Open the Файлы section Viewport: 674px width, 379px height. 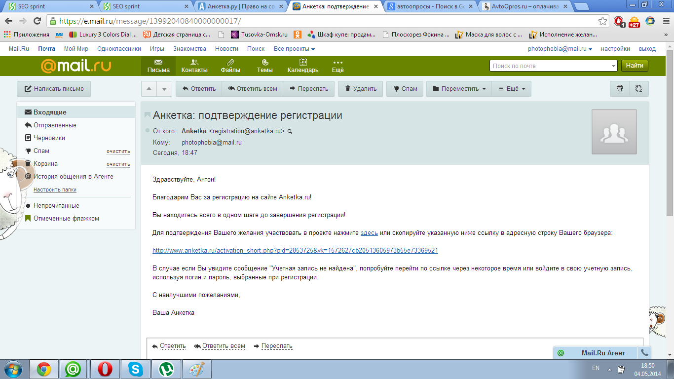(230, 66)
